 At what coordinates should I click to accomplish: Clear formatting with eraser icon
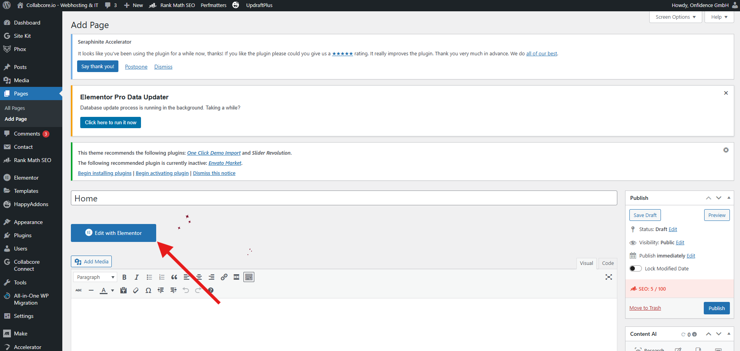pyautogui.click(x=136, y=291)
